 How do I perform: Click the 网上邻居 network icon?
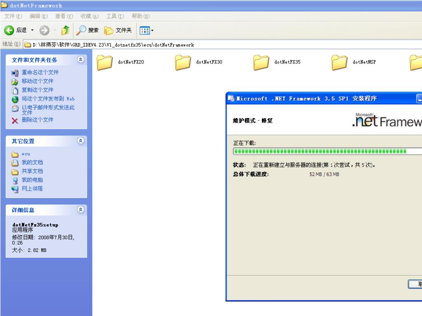point(15,189)
